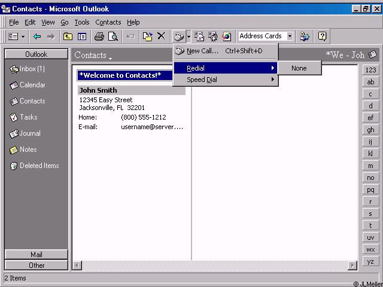383x287 pixels.
Task: Click New Message to Contact icon
Action: (x=199, y=36)
